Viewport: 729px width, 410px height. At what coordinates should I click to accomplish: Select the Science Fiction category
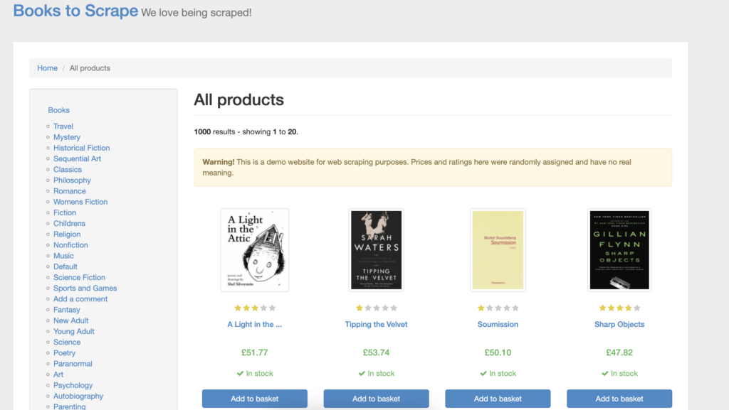pos(80,277)
